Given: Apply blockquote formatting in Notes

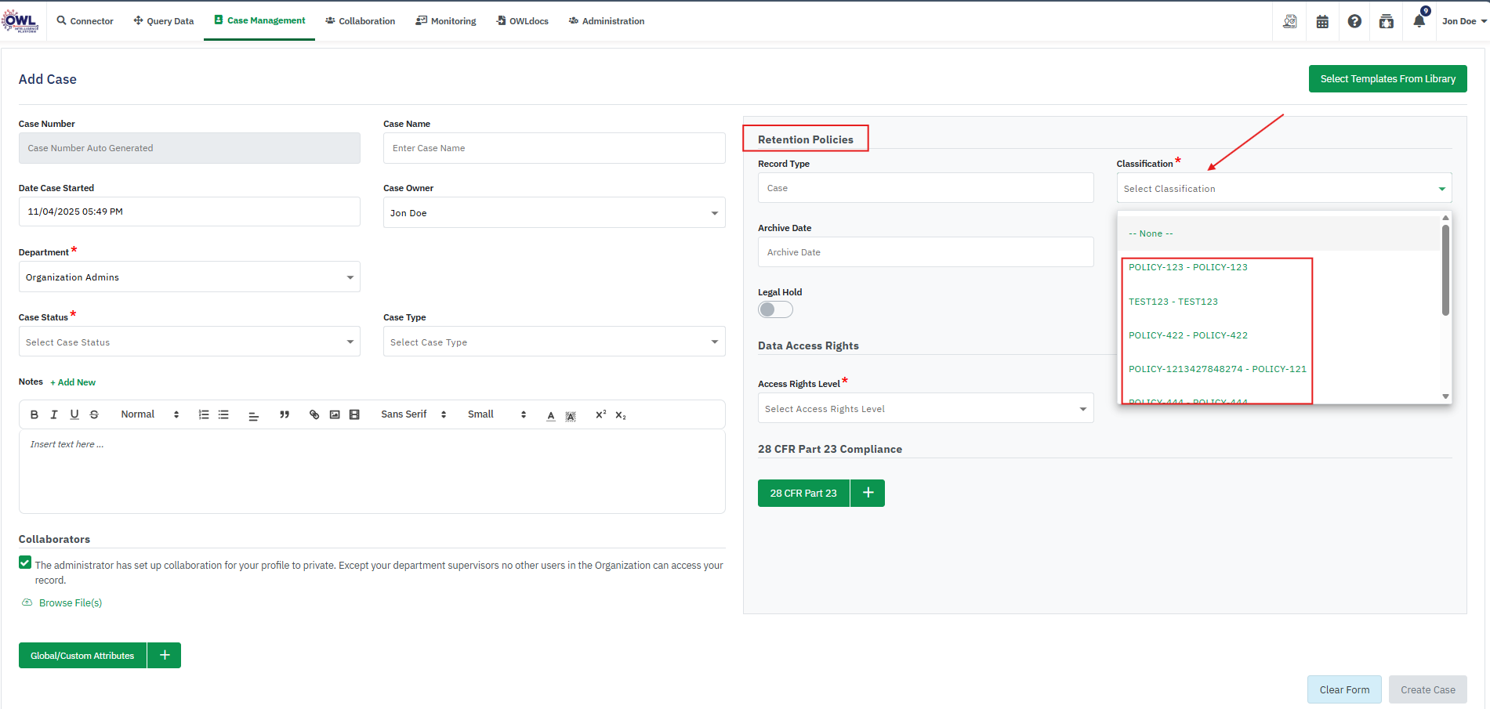Looking at the screenshot, I should (x=285, y=414).
